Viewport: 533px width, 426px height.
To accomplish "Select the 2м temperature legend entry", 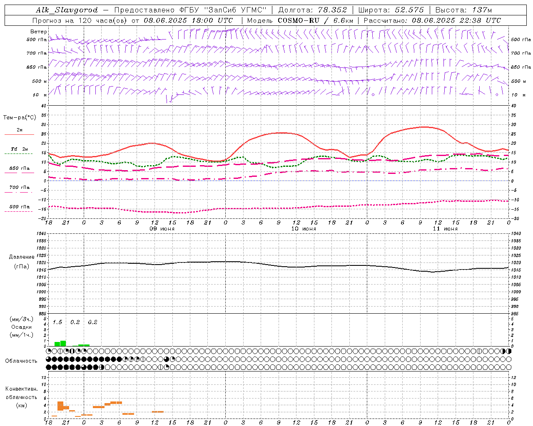I will [x=20, y=132].
